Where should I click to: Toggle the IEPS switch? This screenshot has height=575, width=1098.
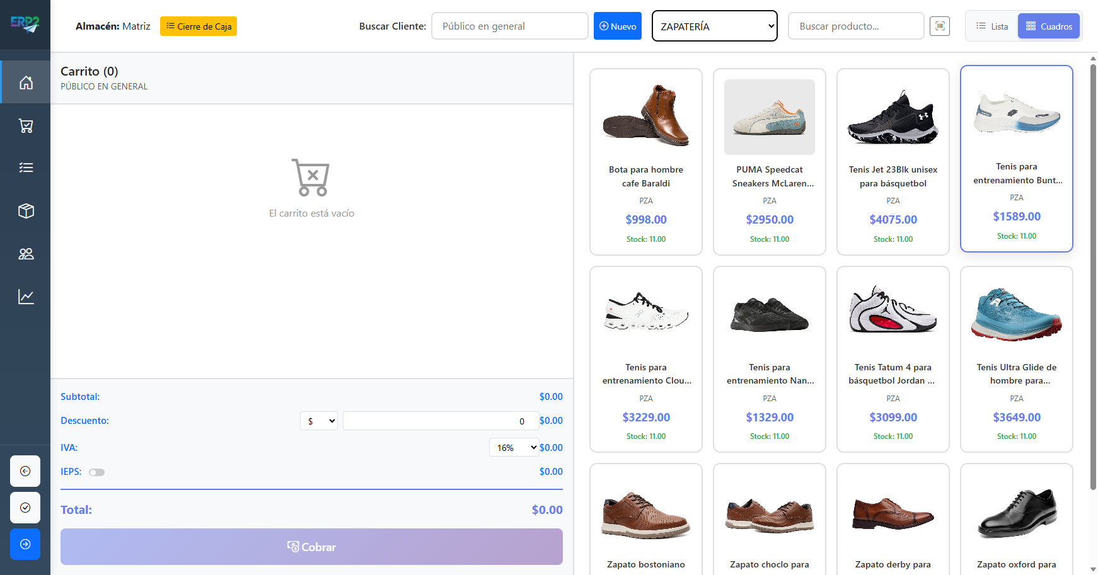pyautogui.click(x=96, y=472)
